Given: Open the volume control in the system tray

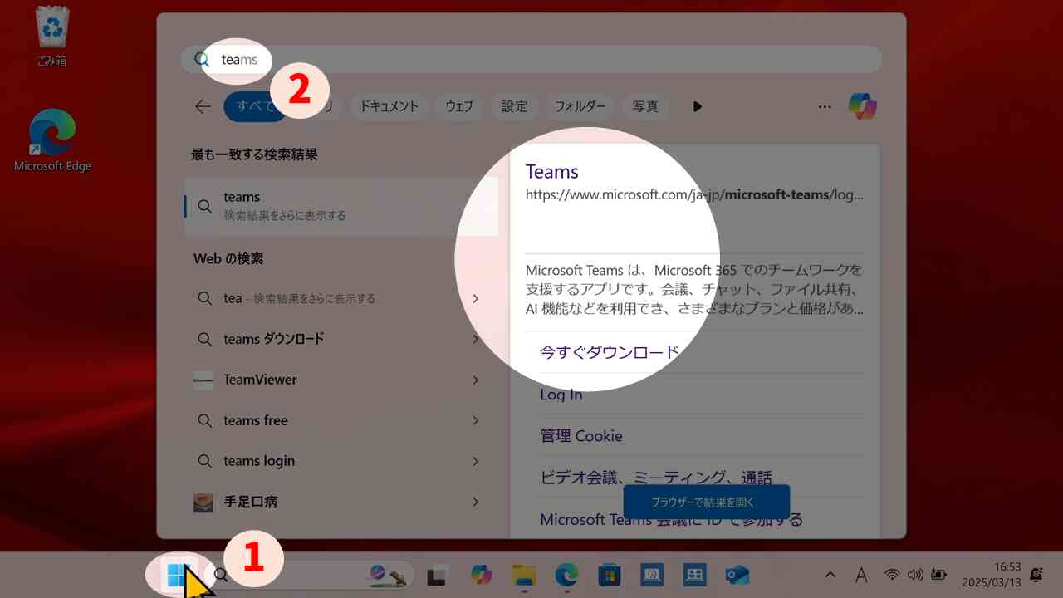Looking at the screenshot, I should (914, 574).
